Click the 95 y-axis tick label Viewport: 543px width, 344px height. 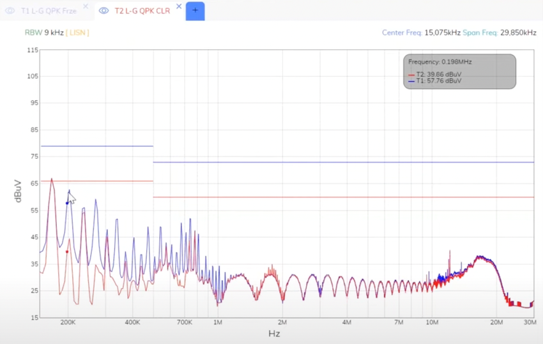[34, 103]
